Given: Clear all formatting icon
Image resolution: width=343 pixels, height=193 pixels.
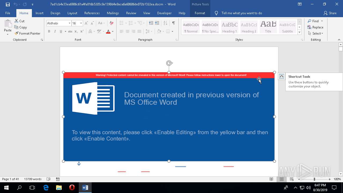Looking at the screenshot, I should 112,23.
